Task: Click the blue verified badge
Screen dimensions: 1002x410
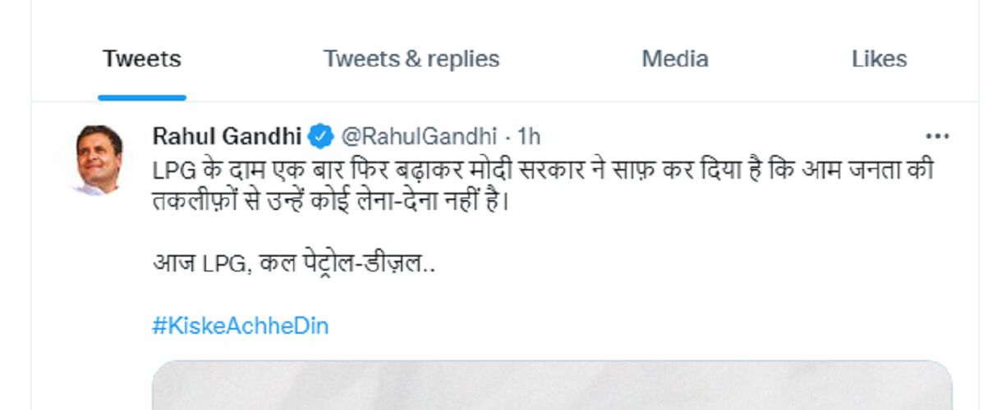Action: (320, 135)
